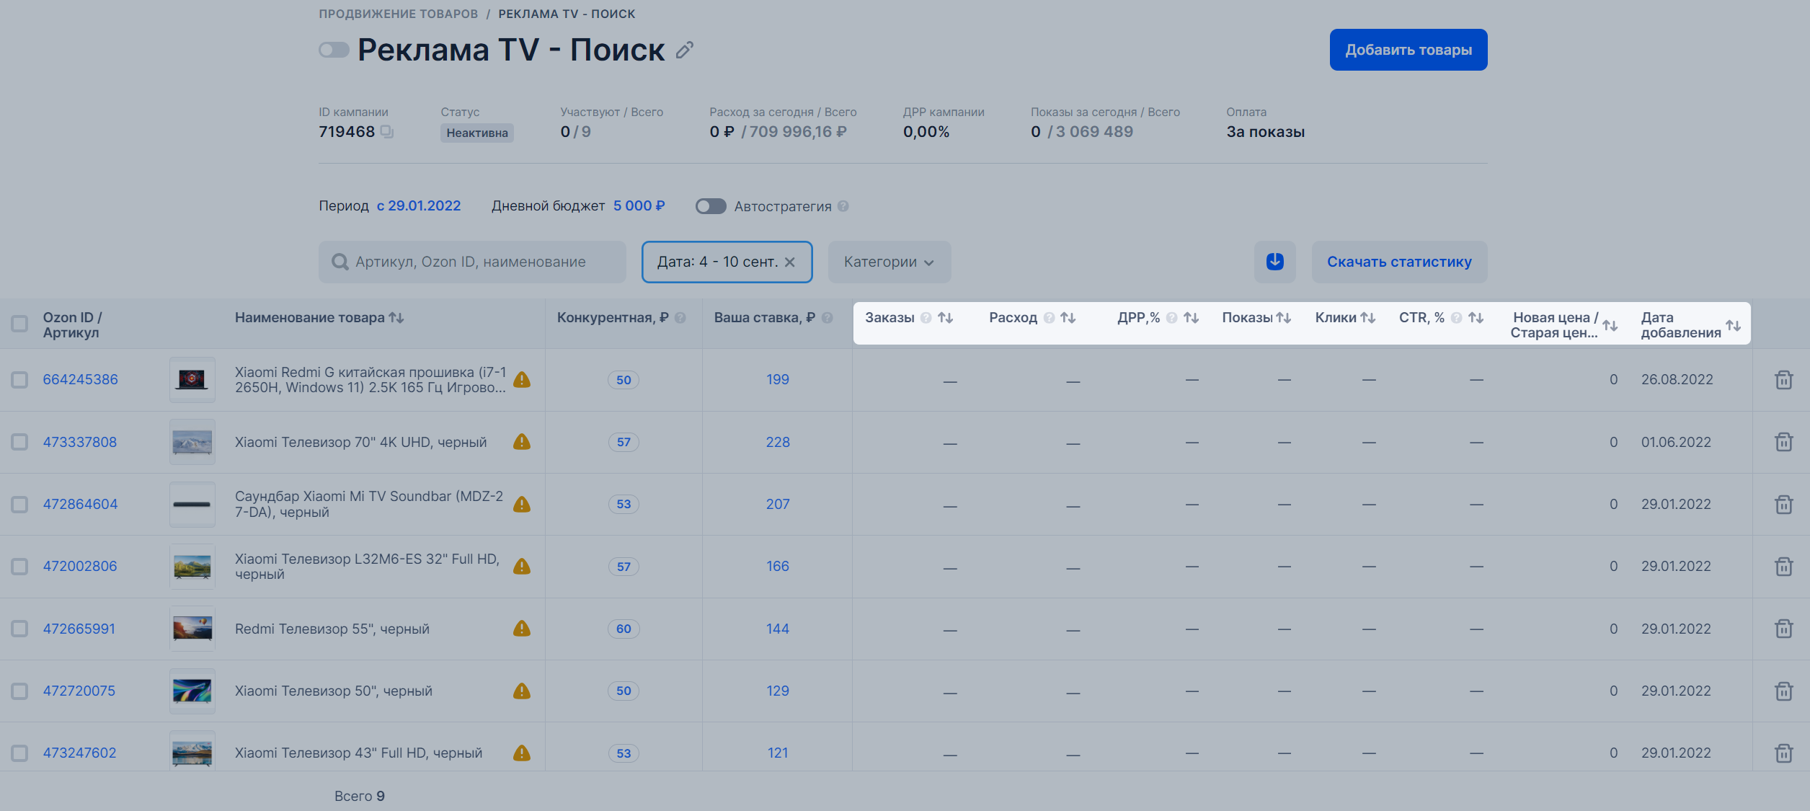
Task: Delete product 473247602 with trash icon
Action: 1784,753
